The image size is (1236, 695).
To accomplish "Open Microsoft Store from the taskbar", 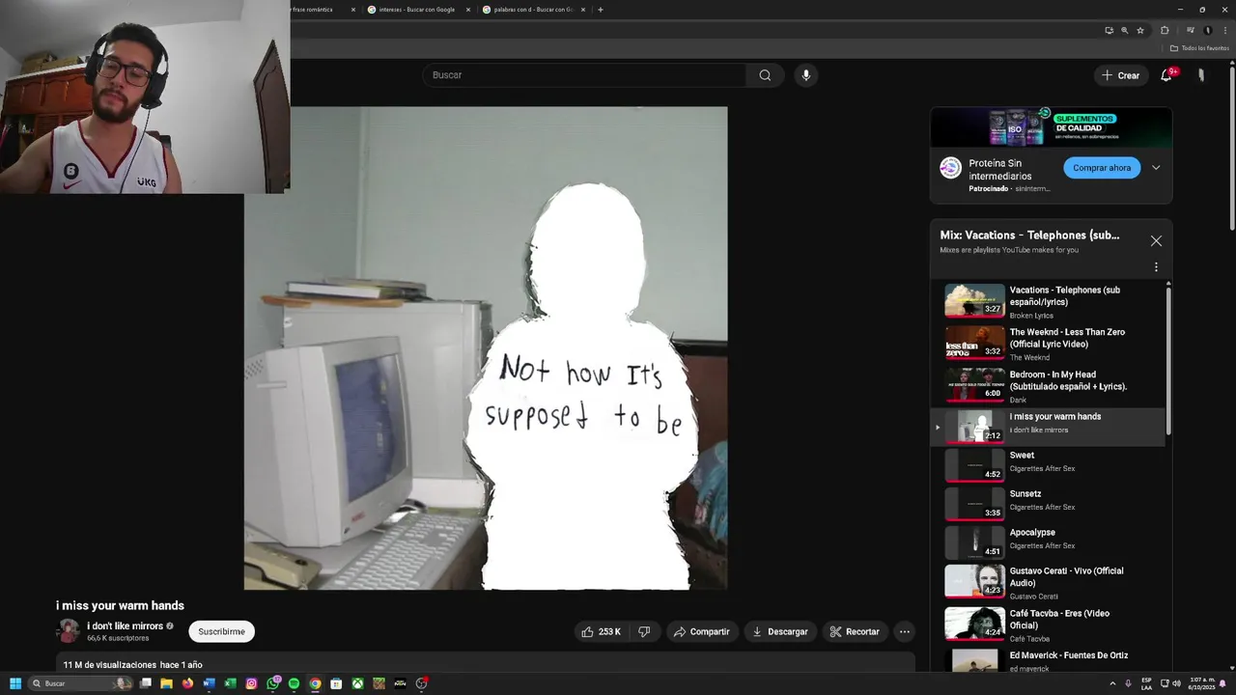I will coord(336,683).
